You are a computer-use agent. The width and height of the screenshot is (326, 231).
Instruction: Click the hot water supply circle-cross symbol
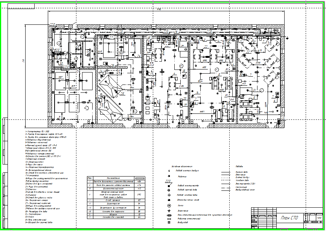(x=169, y=190)
